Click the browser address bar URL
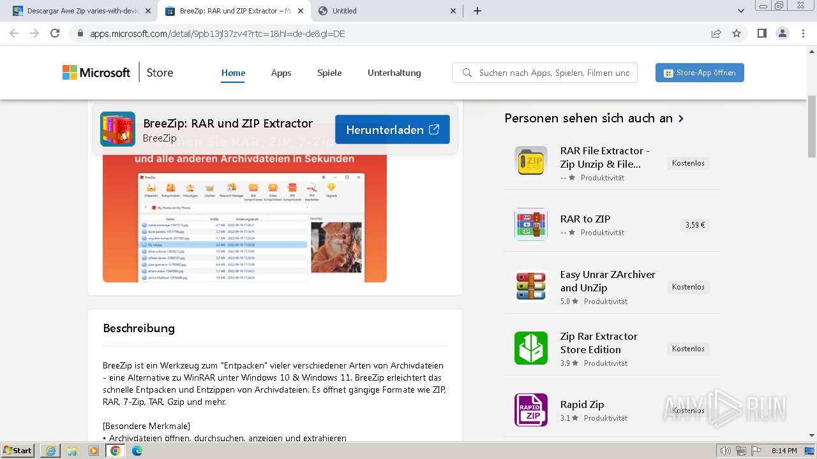This screenshot has height=459, width=817. point(217,34)
